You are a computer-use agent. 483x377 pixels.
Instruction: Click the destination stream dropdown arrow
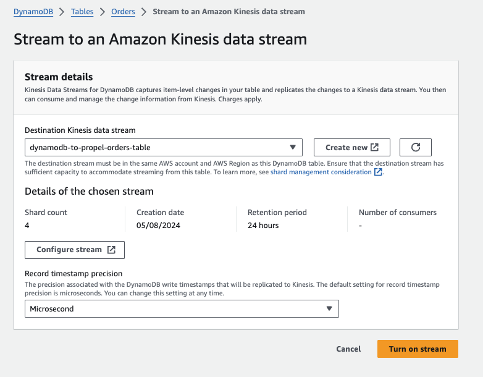293,147
